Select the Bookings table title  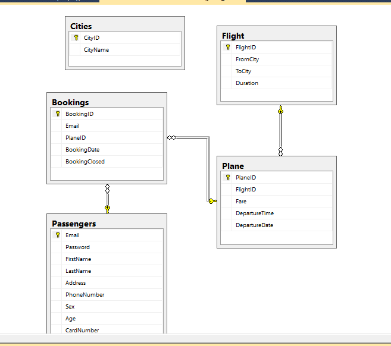click(x=107, y=102)
